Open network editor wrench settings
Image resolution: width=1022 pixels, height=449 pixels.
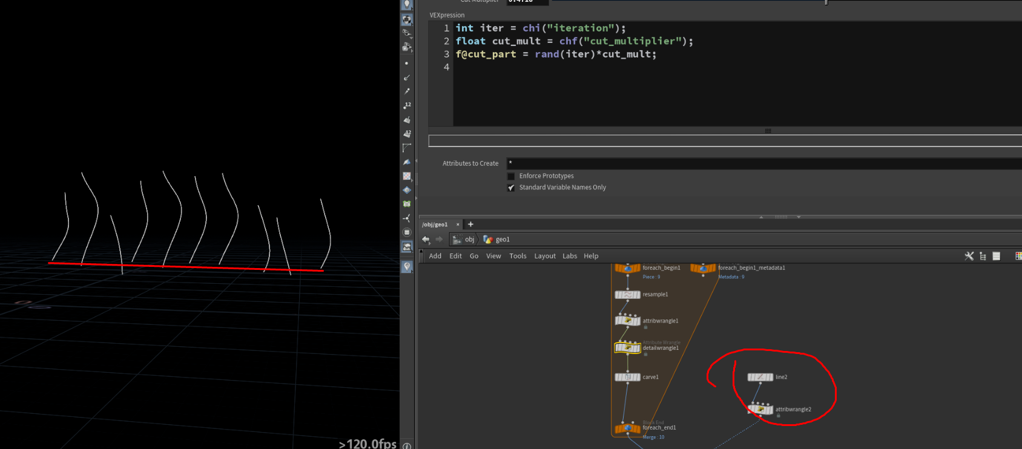pos(969,256)
